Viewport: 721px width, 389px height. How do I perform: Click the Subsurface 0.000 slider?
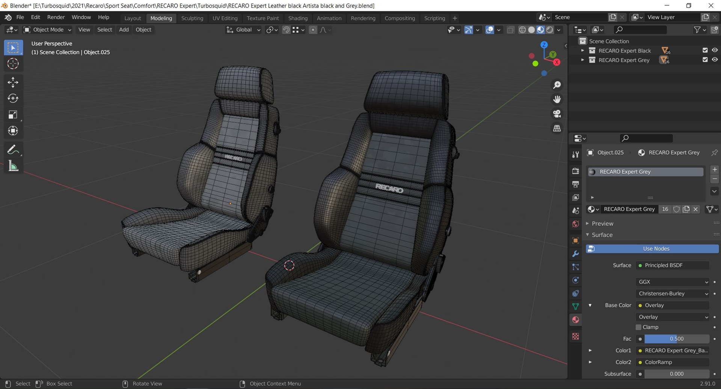click(x=677, y=374)
